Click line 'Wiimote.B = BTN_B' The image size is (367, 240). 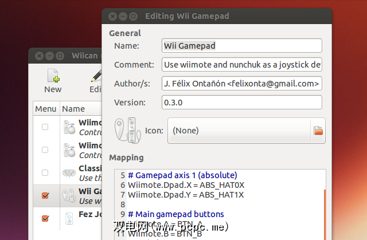pyautogui.click(x=165, y=234)
